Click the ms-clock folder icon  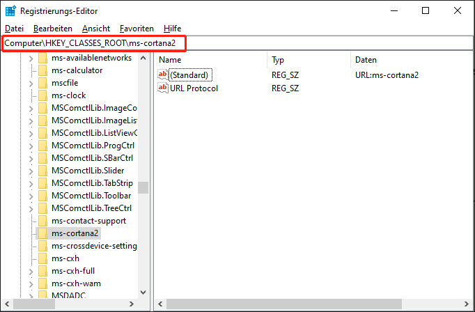click(x=42, y=95)
